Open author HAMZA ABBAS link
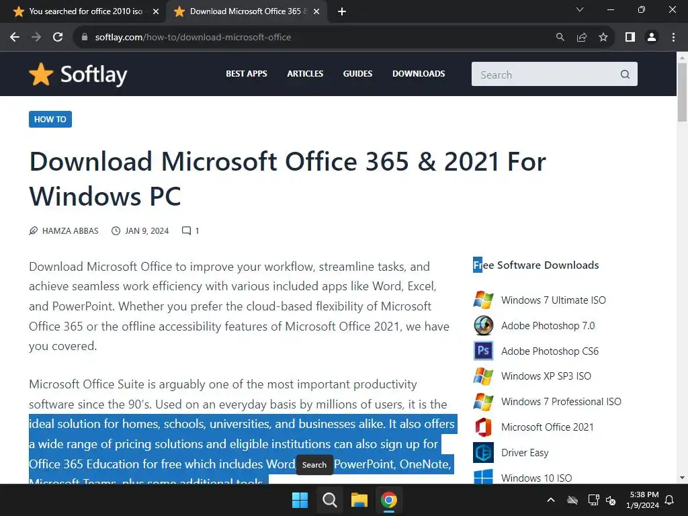This screenshot has width=688, height=516. pyautogui.click(x=70, y=231)
